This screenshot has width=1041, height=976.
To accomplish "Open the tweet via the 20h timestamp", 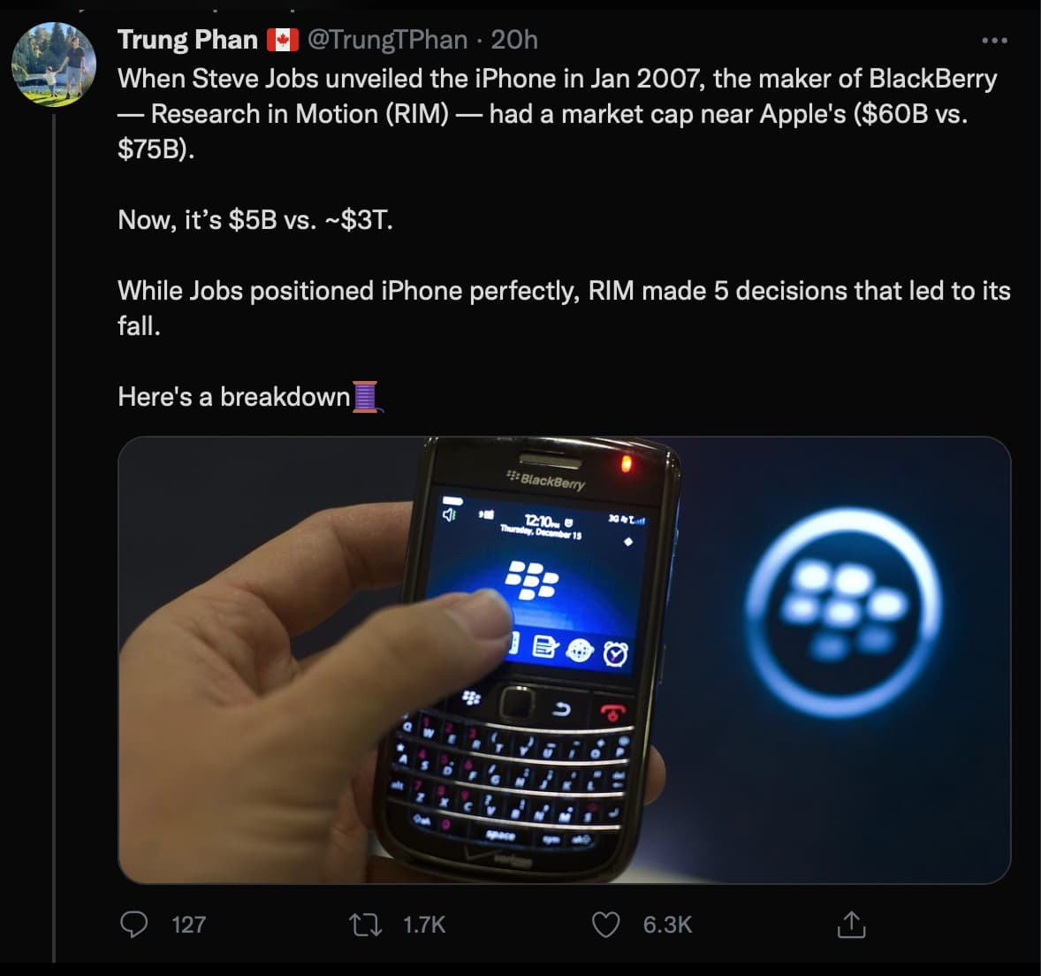I will [x=514, y=40].
